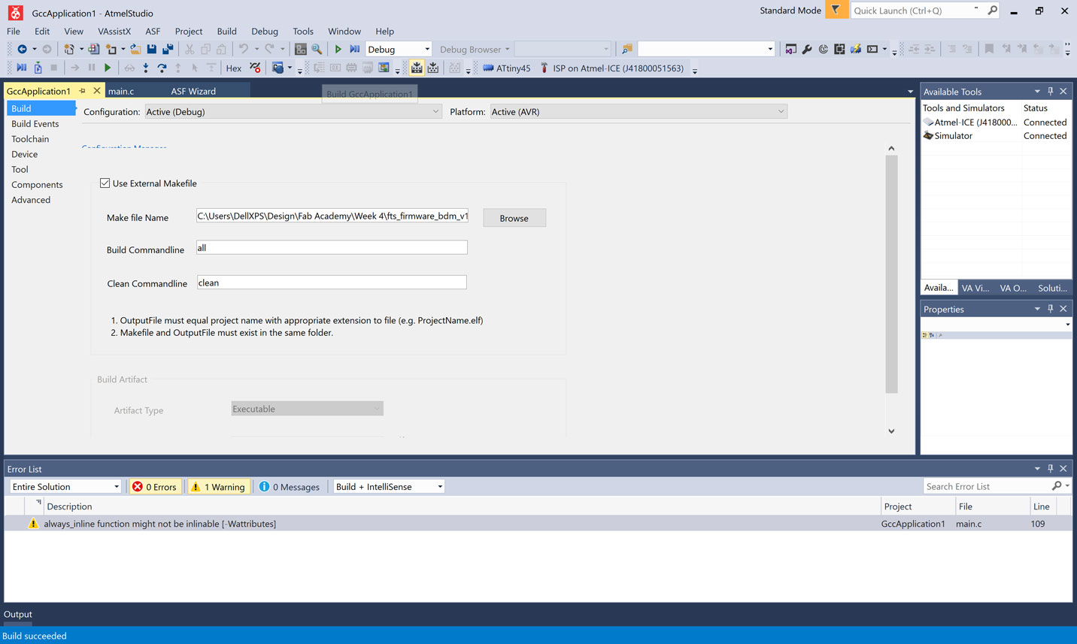Click the properties page vertical scrollbar
The height and width of the screenshot is (644, 1077).
(x=891, y=274)
